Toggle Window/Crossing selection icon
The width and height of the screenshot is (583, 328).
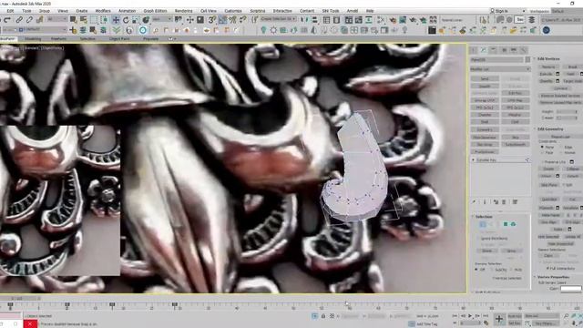point(104,20)
